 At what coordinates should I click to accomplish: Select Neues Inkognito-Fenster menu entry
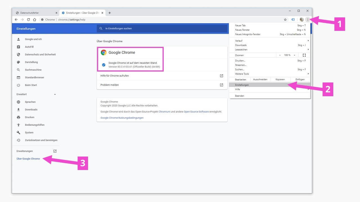(x=270, y=34)
